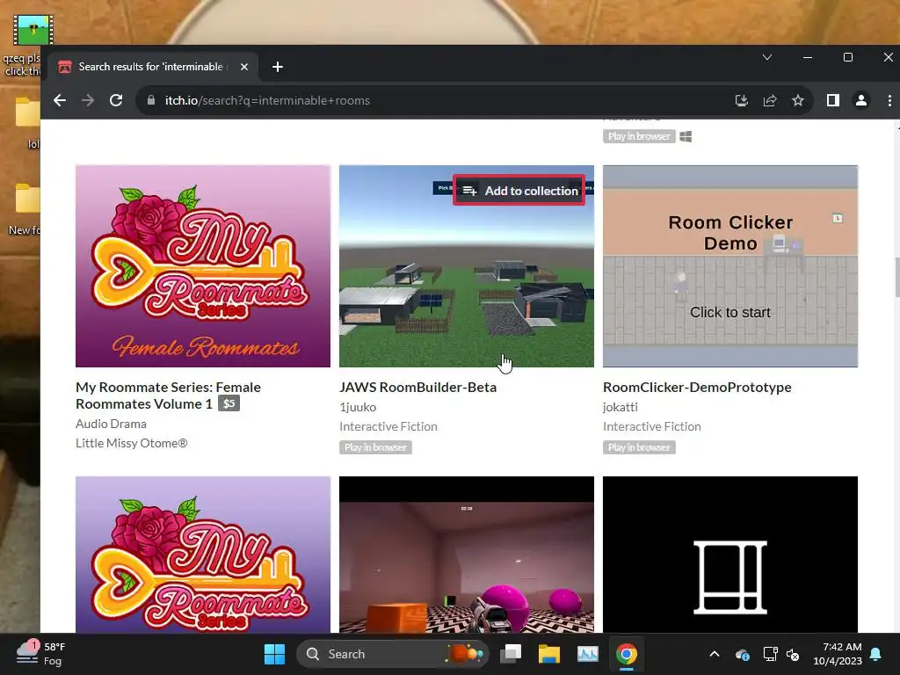The image size is (900, 675).
Task: Open a new browser tab
Action: pyautogui.click(x=278, y=67)
